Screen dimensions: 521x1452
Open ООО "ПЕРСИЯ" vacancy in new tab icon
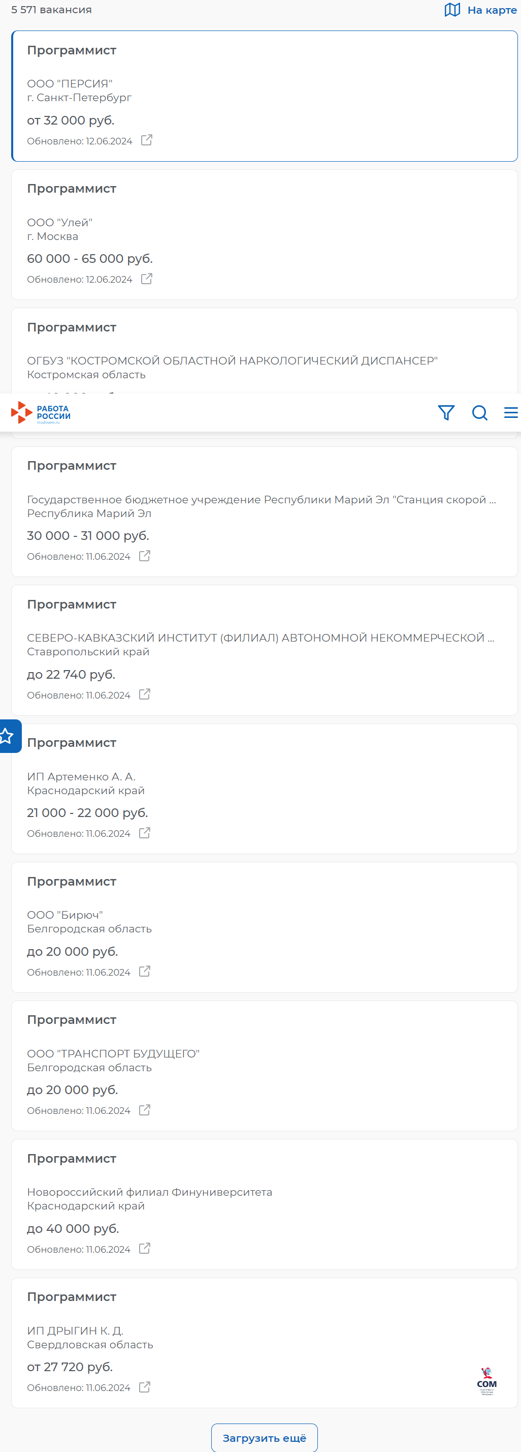pyautogui.click(x=146, y=140)
